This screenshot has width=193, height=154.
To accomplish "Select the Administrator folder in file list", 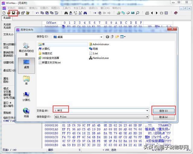I will [99, 44].
